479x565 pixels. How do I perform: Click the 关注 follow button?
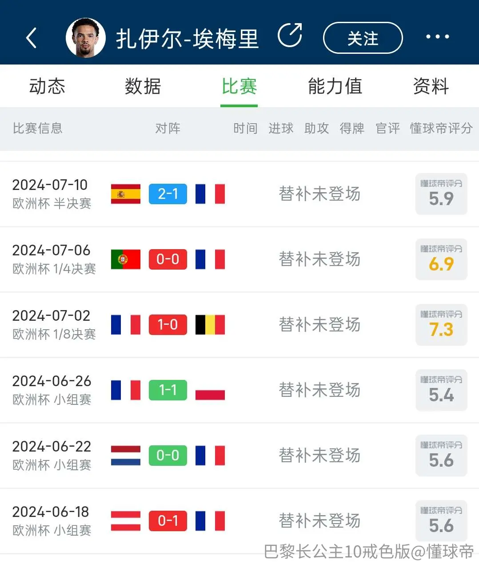[x=363, y=38]
